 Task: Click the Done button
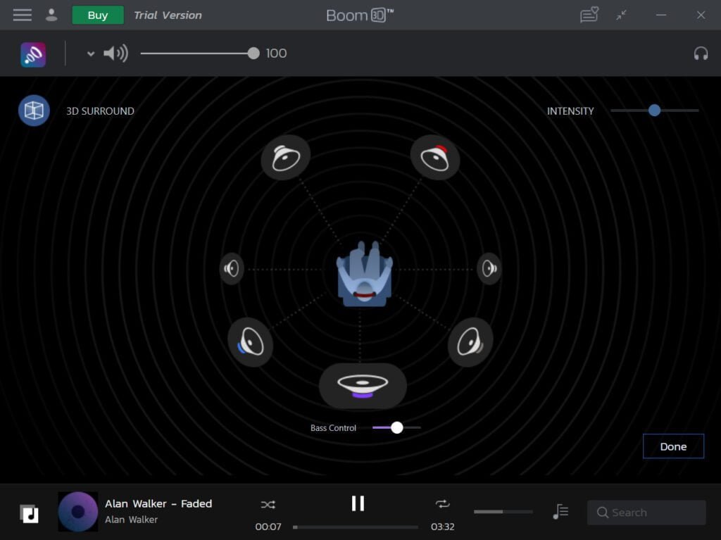[x=673, y=446]
